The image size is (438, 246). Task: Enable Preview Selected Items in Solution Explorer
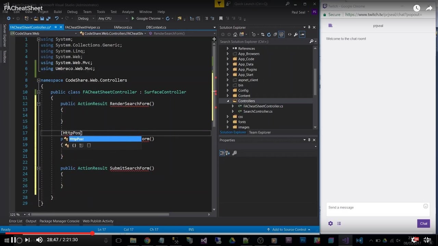281,34
